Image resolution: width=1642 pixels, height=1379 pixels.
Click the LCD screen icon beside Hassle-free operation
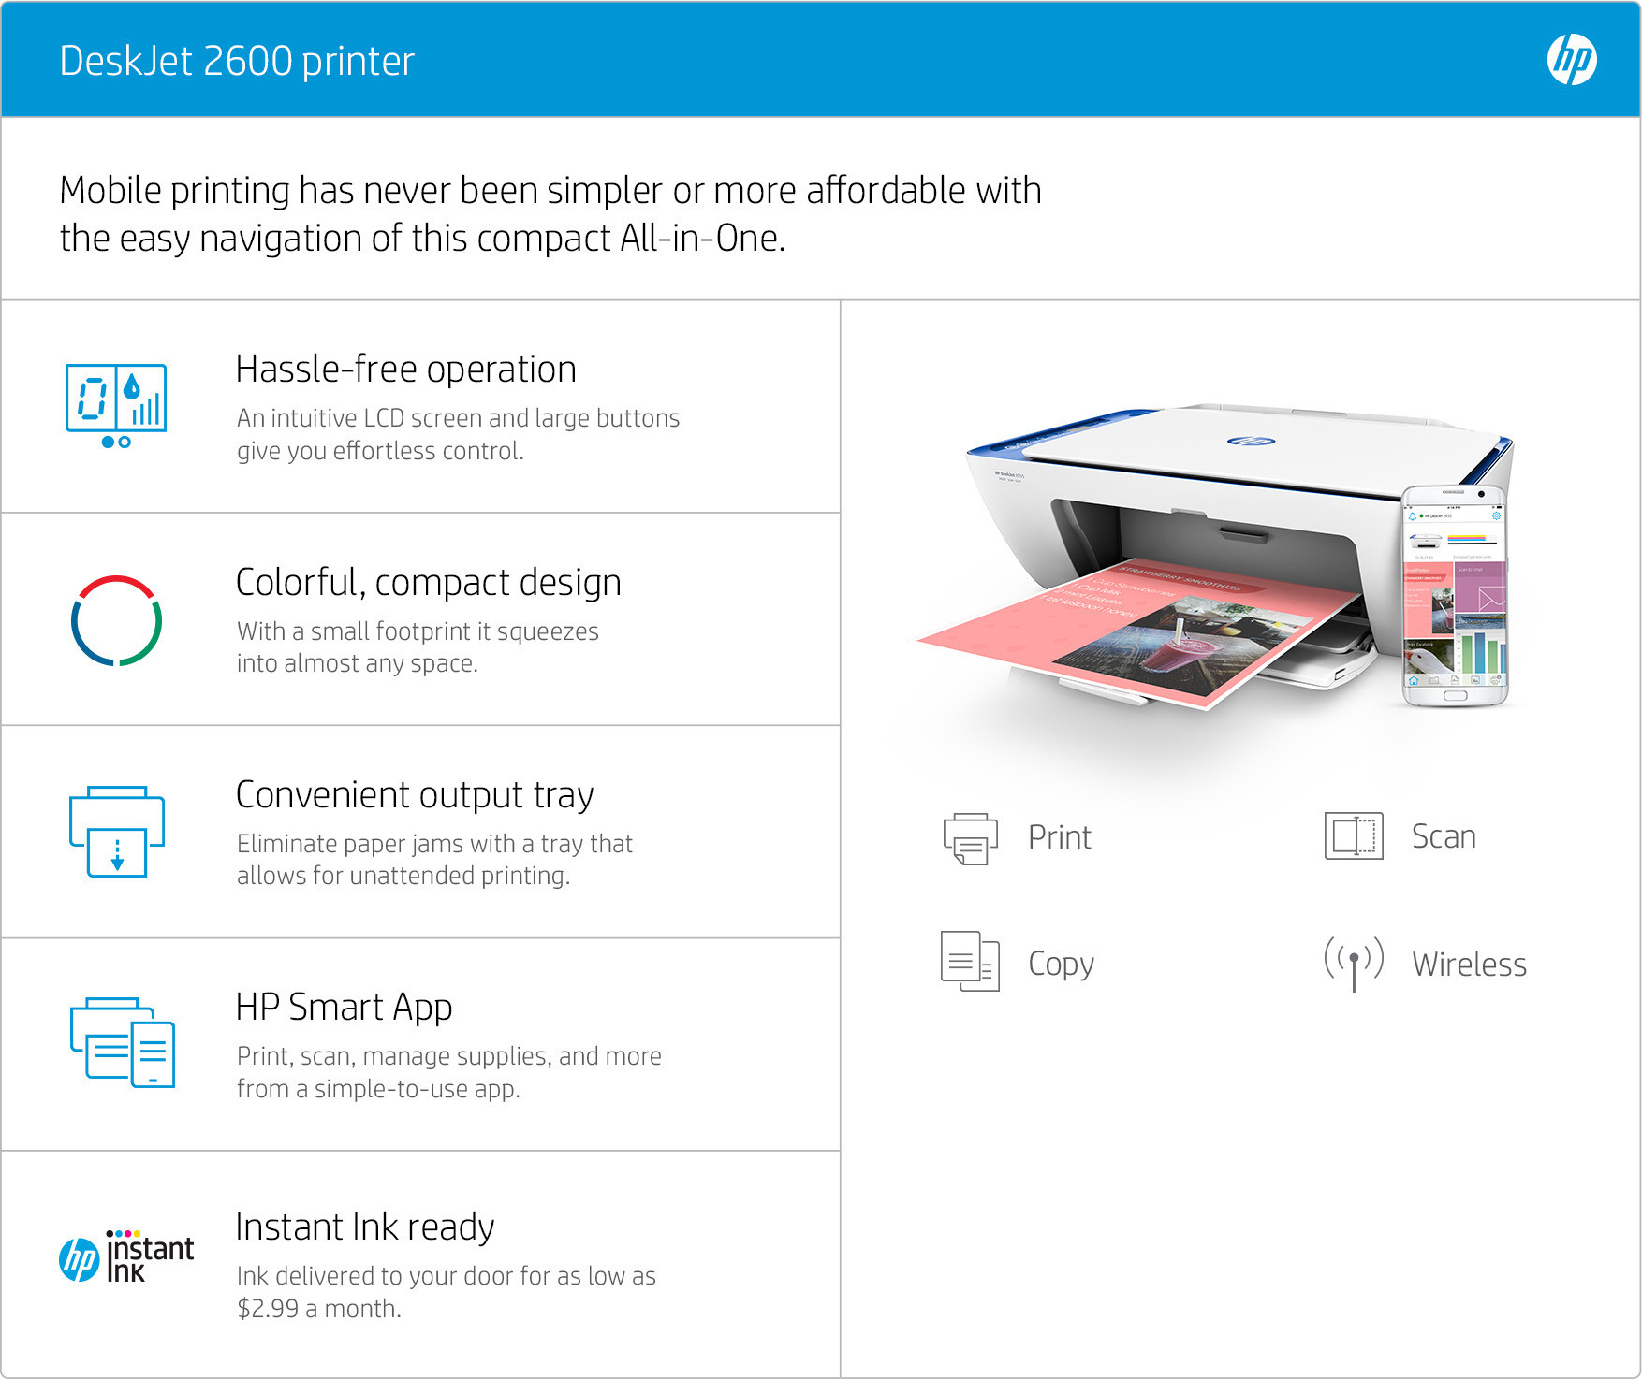pos(116,406)
